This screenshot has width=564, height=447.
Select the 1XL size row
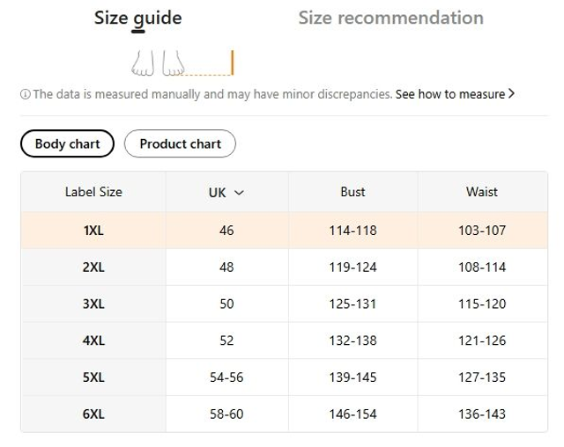(93, 231)
